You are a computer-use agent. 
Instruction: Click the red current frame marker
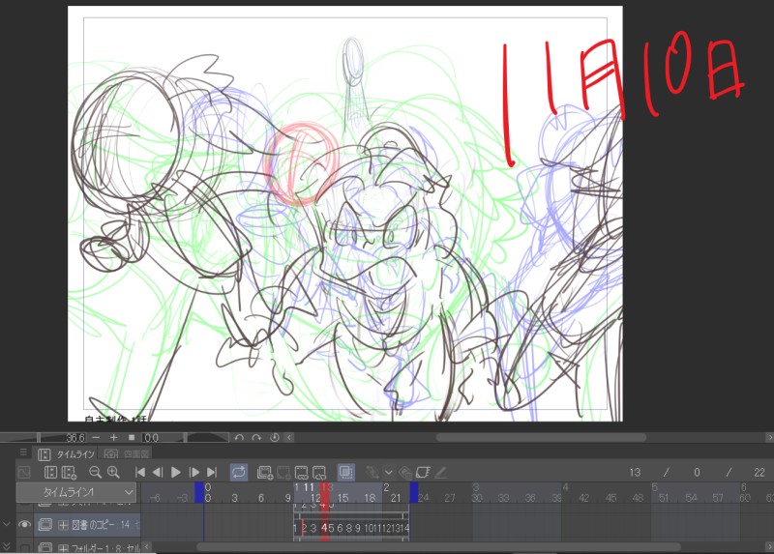click(324, 492)
